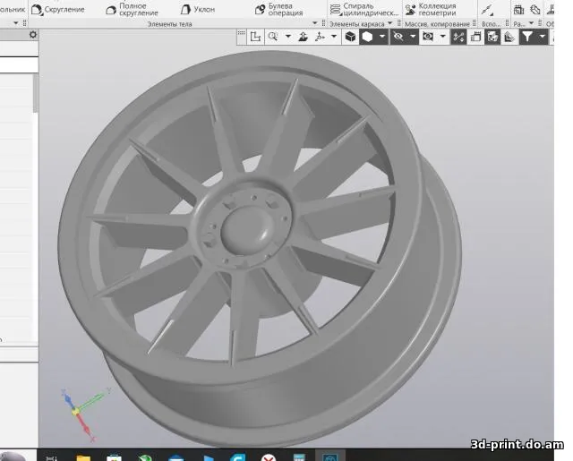Click the first icon in the Ра... group
Image resolution: width=573 pixels, height=461 pixels.
coord(518,10)
